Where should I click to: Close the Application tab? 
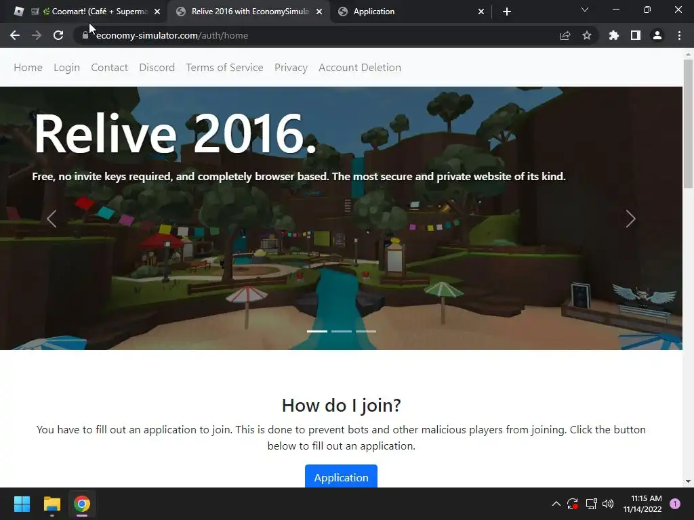tap(481, 12)
